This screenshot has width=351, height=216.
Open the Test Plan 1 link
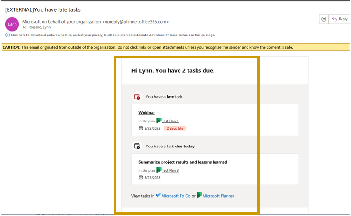[170, 121]
